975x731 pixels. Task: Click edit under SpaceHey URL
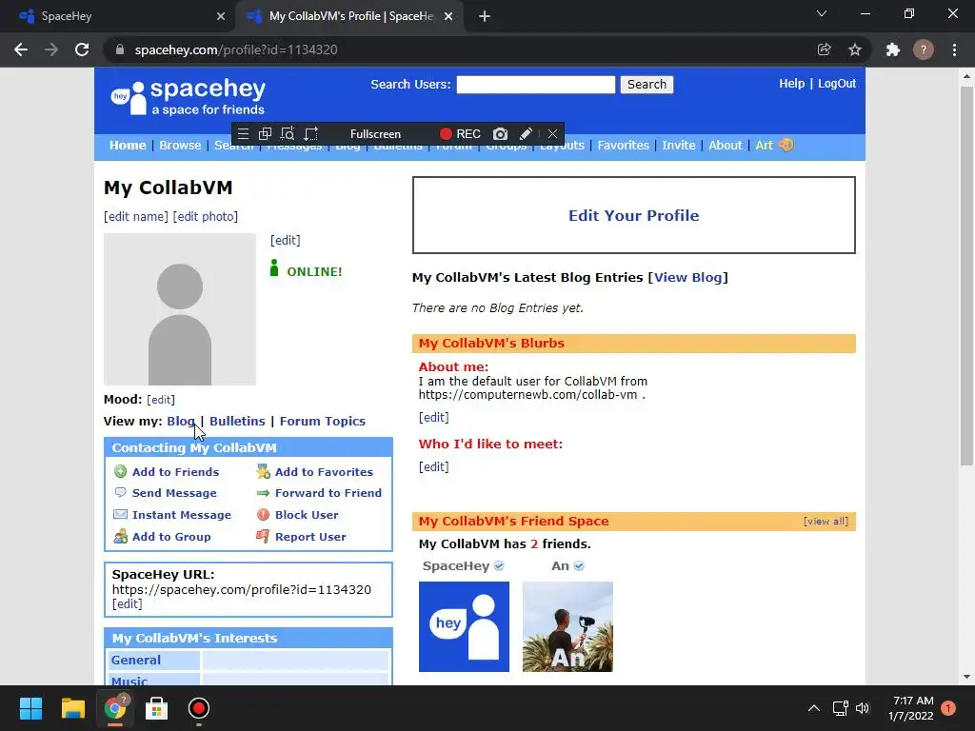(x=127, y=604)
